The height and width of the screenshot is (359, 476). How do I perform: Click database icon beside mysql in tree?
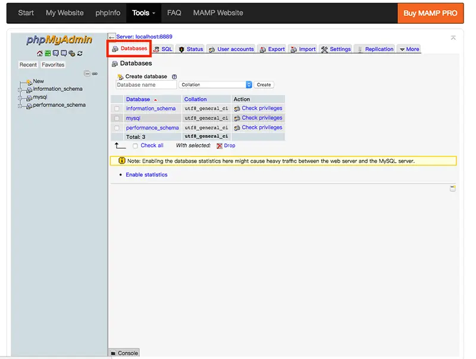[x=29, y=98]
